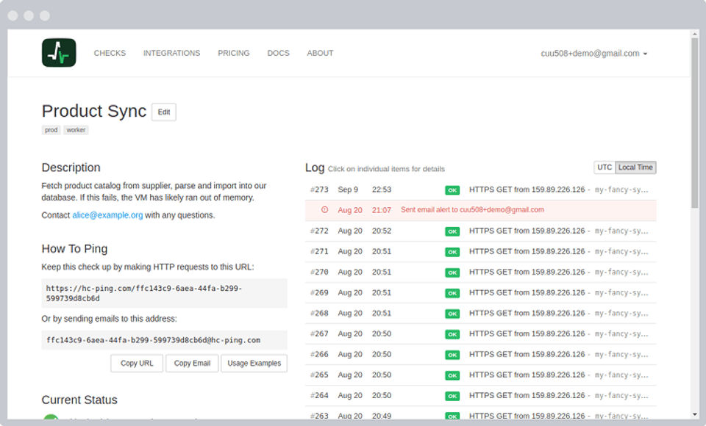Click the Copy Email button
706x426 pixels.
click(192, 364)
